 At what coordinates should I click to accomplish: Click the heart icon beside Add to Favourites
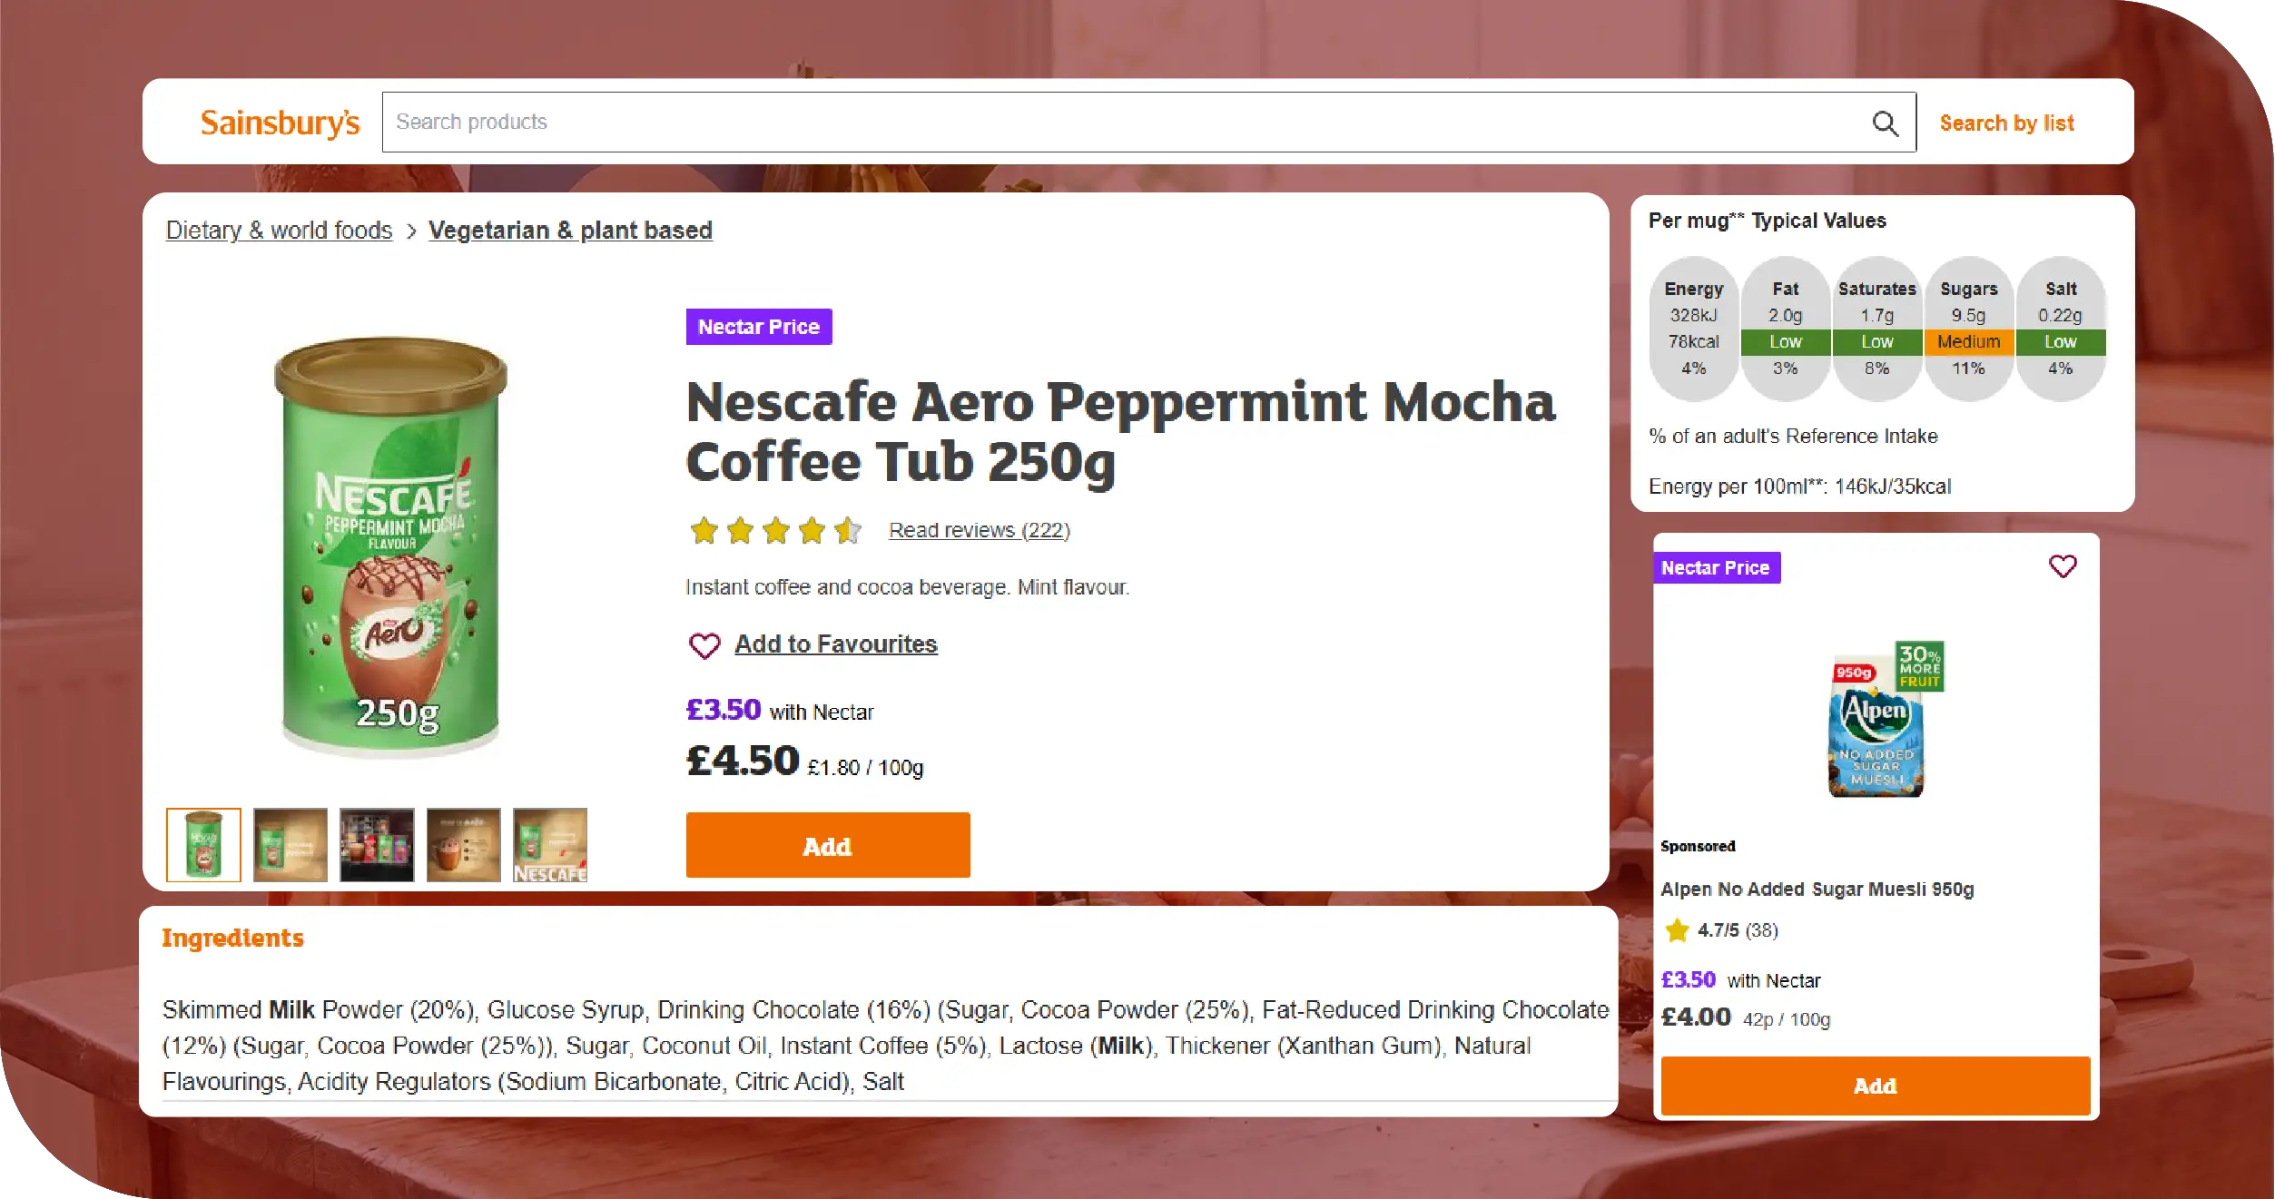coord(704,645)
